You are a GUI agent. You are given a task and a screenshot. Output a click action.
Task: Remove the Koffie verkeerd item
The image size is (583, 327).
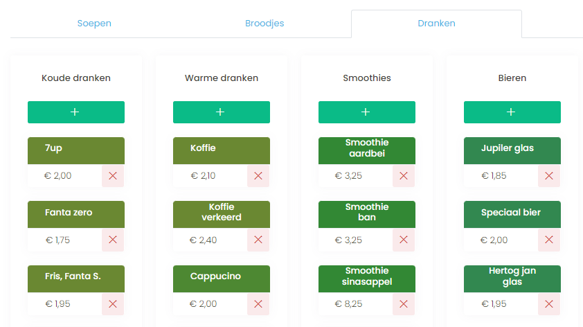pos(258,240)
